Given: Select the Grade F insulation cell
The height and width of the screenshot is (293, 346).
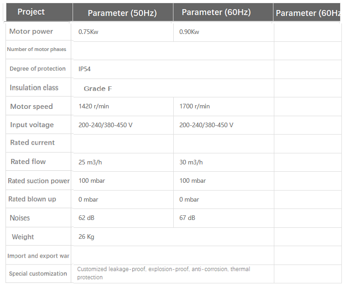Looking at the screenshot, I should 98,89.
